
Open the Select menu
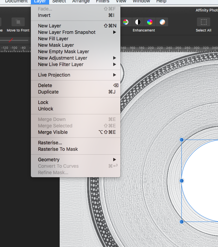(x=59, y=1)
